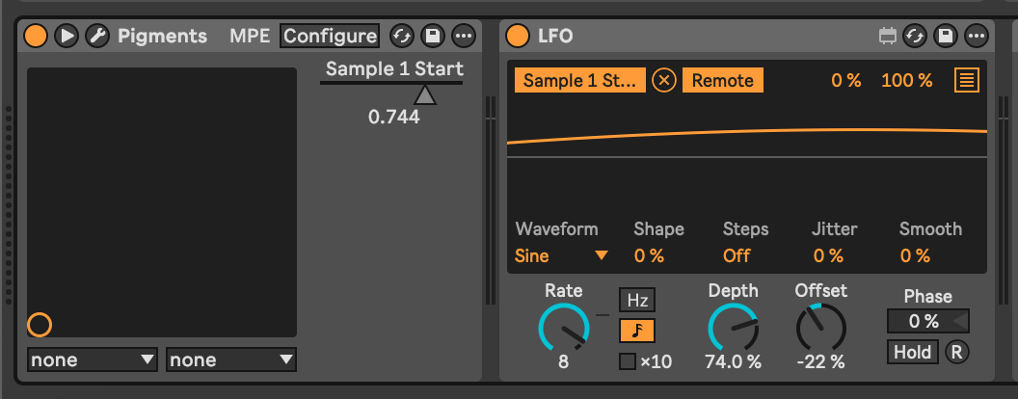This screenshot has width=1018, height=399.
Task: Click Offset value -22 %
Action: pos(821,362)
